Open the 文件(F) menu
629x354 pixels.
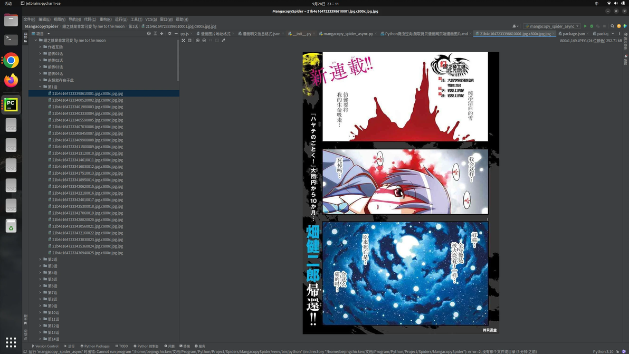point(29,19)
